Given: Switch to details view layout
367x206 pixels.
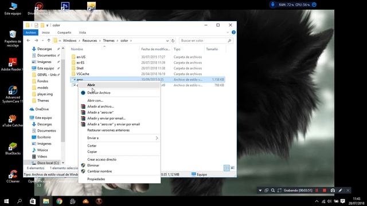Looking at the screenshot, I should 227,168.
